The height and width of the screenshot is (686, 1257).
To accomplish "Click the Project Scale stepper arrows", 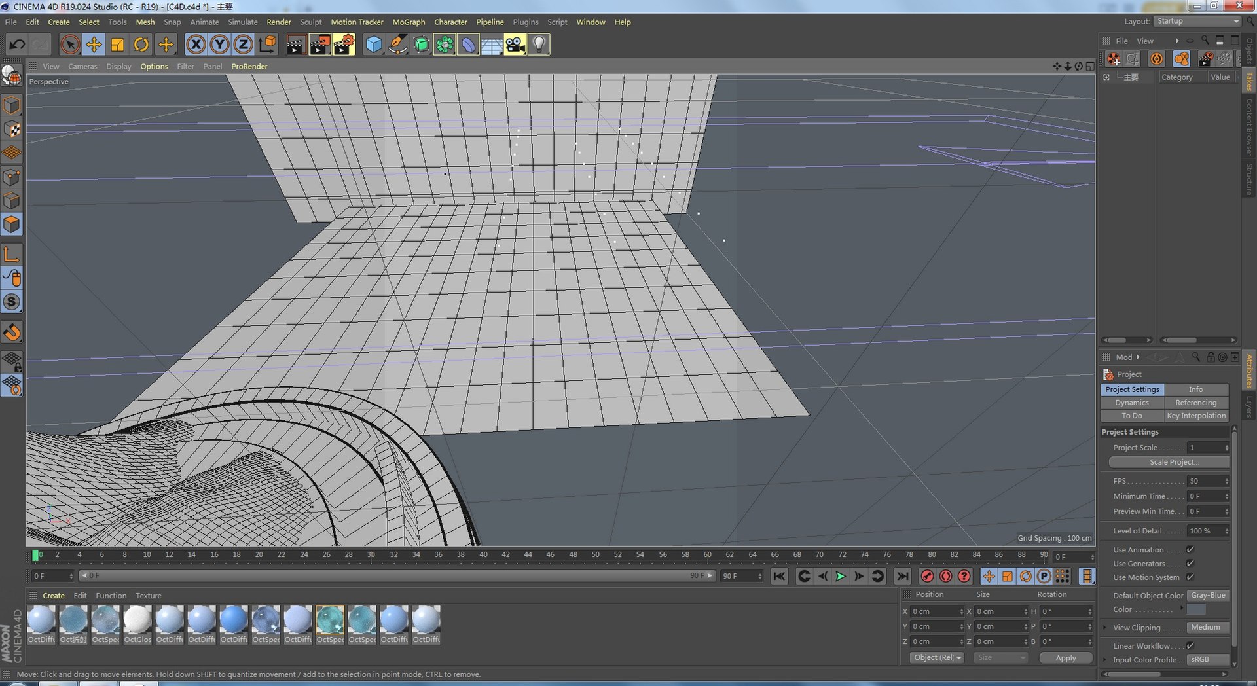I will pyautogui.click(x=1227, y=448).
